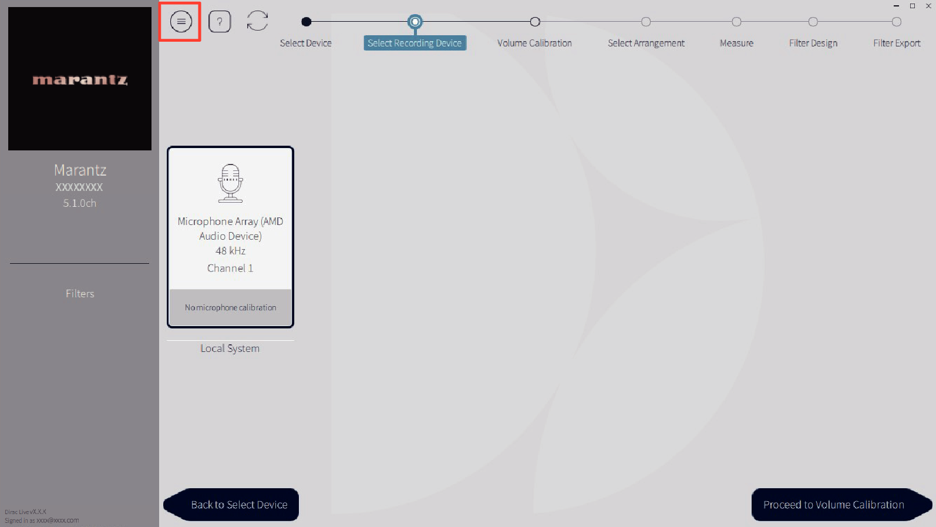Click the Marantz logo image
The width and height of the screenshot is (936, 527).
(x=80, y=79)
